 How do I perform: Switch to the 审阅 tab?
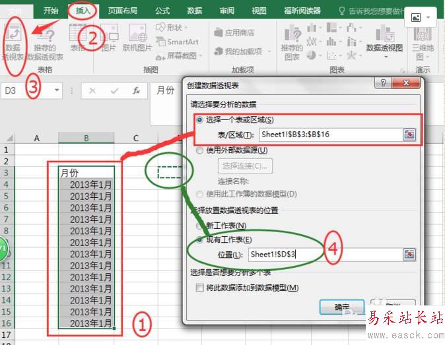point(226,11)
